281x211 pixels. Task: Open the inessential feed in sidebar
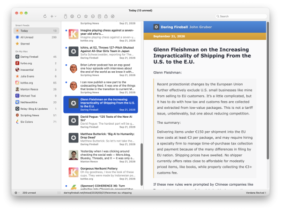pyautogui.click(x=37, y=69)
